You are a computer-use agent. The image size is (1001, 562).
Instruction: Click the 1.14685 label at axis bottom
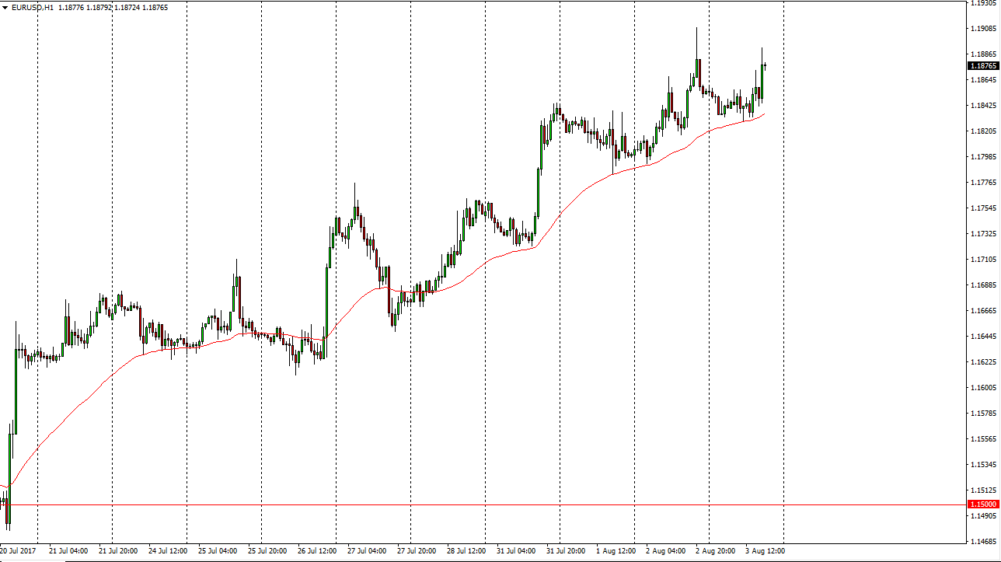[984, 541]
